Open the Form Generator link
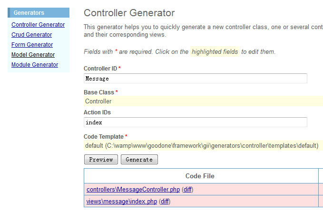The image size is (323, 213). pyautogui.click(x=32, y=45)
